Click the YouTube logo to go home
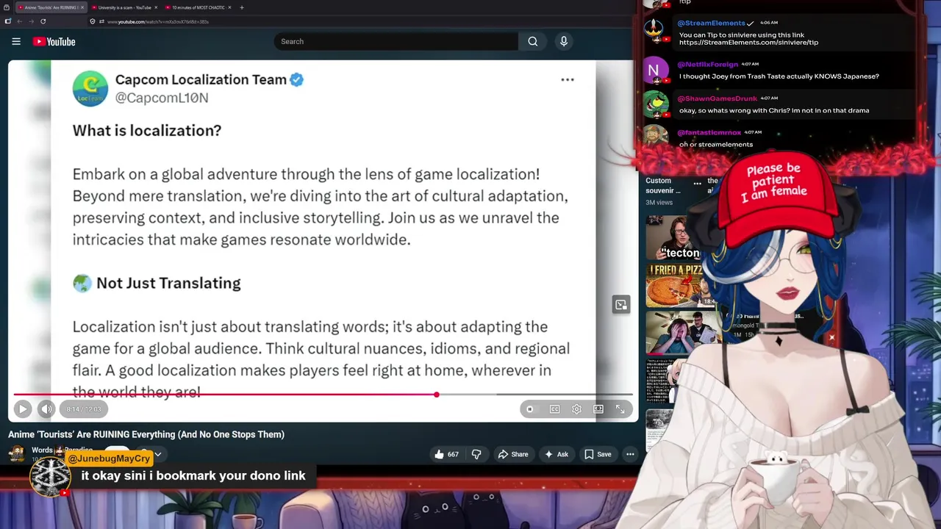The height and width of the screenshot is (529, 941). click(54, 42)
